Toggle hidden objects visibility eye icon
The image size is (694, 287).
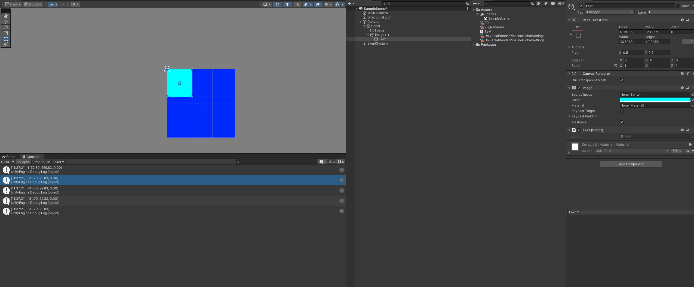click(318, 4)
